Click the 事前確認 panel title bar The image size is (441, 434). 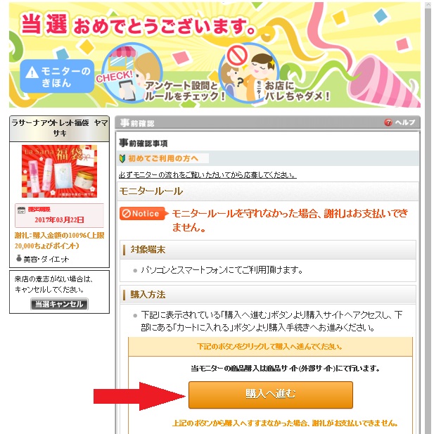tap(267, 122)
